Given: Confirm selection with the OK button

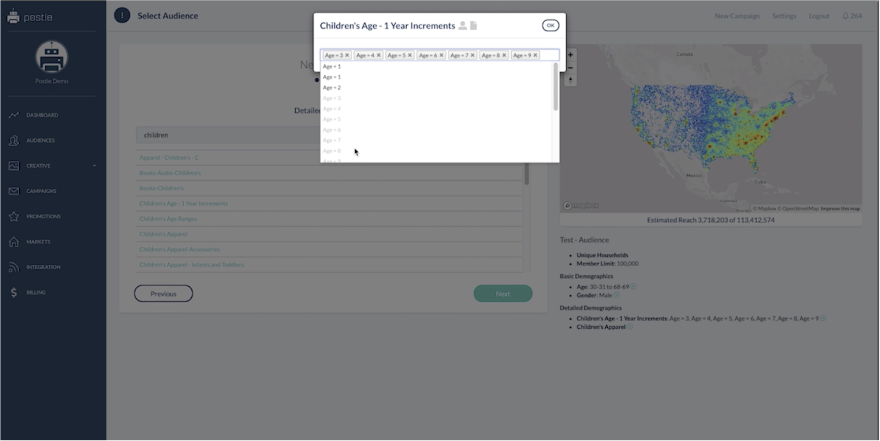Looking at the screenshot, I should (x=550, y=26).
